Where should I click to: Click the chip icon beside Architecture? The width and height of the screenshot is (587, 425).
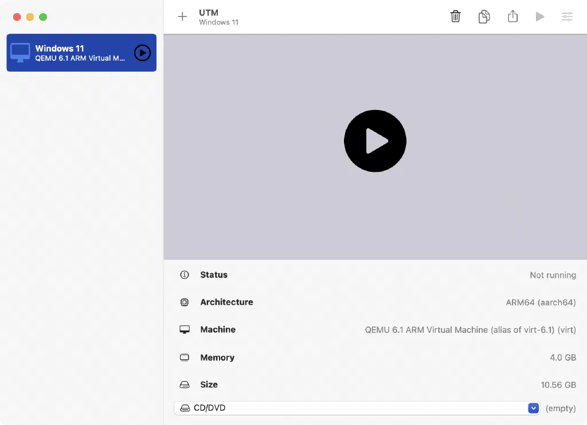185,302
